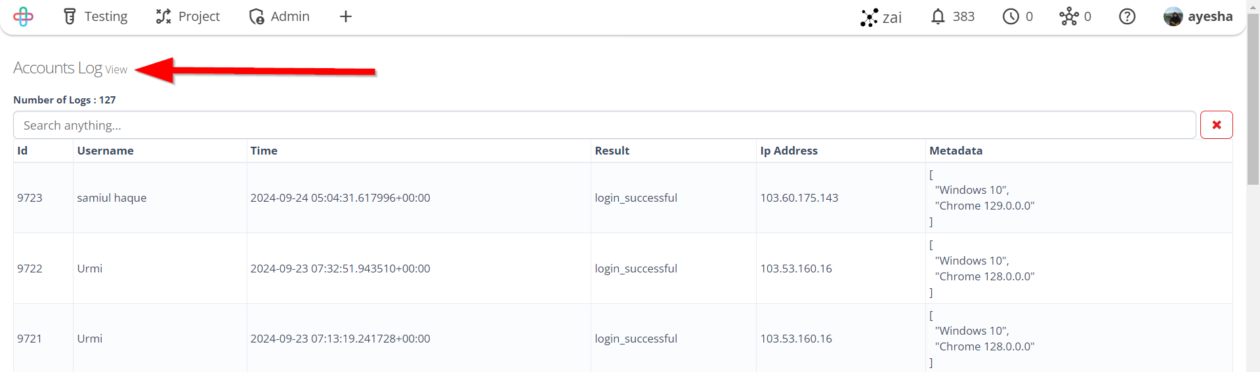1260x372 pixels.
Task: Click the plus icon in navbar
Action: [346, 16]
